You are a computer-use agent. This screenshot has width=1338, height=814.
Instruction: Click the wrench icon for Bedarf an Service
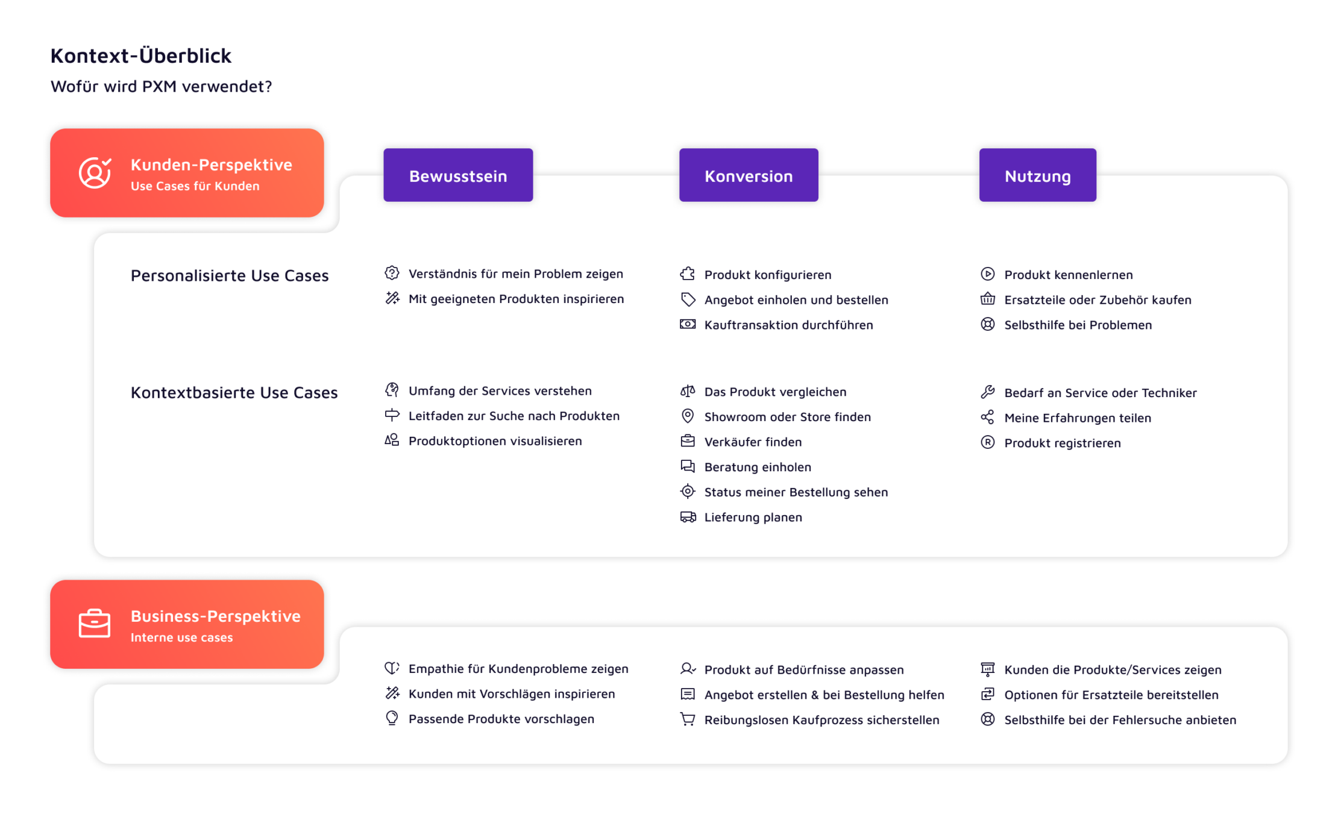[x=987, y=392]
